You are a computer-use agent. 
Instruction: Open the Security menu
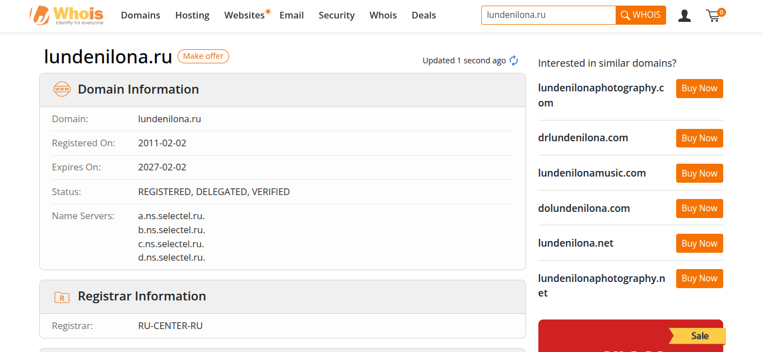tap(337, 15)
